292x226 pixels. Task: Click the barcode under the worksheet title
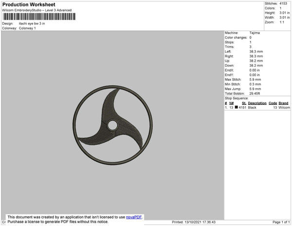tap(39, 17)
